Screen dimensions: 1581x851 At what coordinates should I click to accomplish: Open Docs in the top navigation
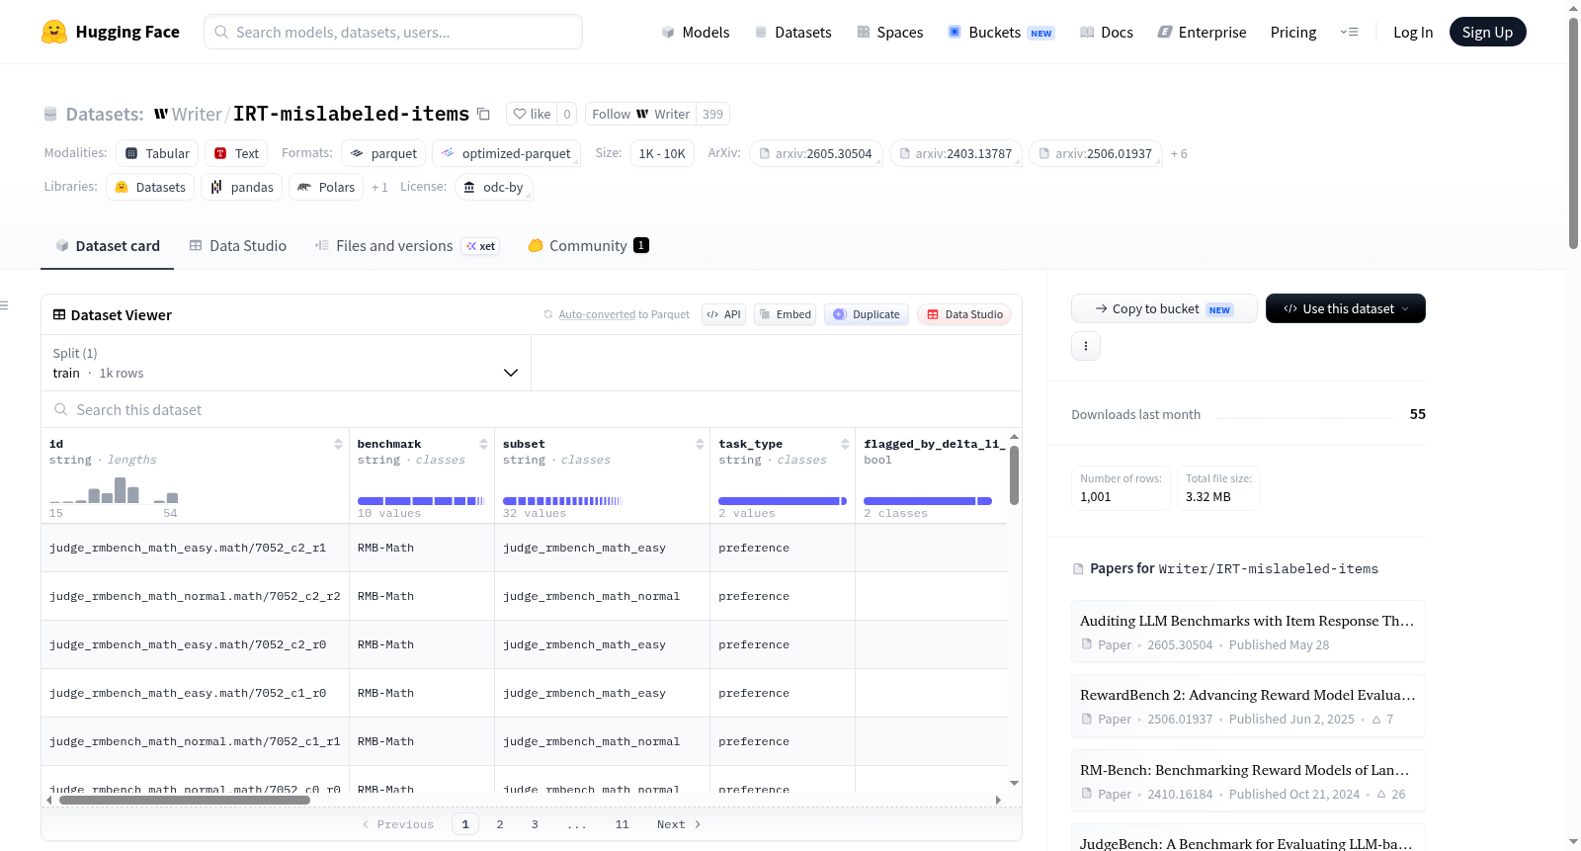click(1107, 33)
